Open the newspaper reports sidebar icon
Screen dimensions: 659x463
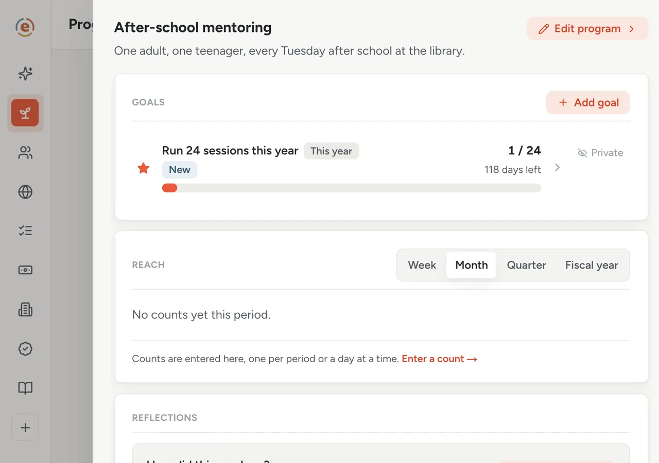(x=25, y=309)
